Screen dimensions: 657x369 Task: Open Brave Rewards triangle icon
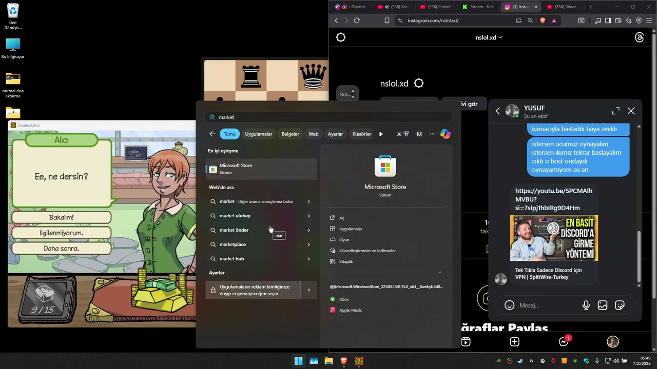pos(554,20)
